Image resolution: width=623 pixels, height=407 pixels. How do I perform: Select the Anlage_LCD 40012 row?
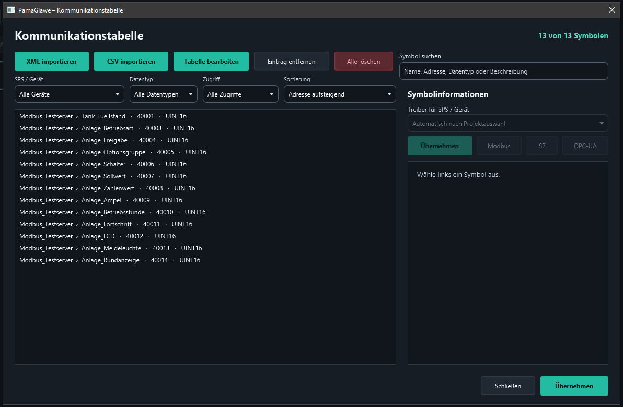click(205, 236)
